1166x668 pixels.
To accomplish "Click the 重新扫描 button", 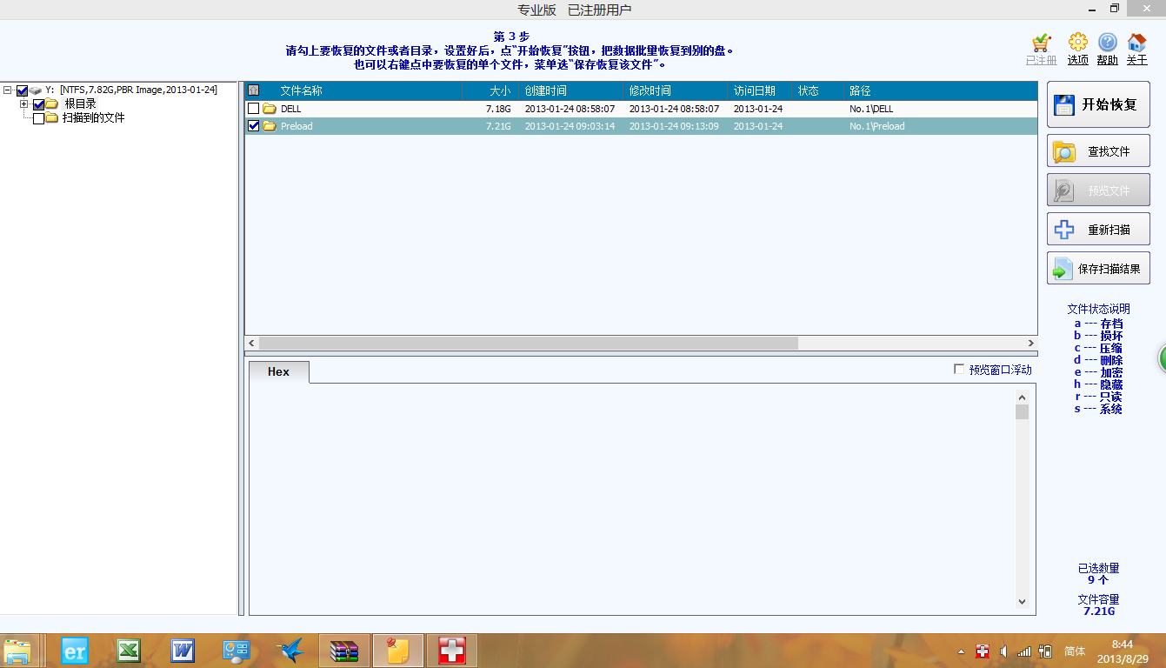I will click(x=1098, y=230).
